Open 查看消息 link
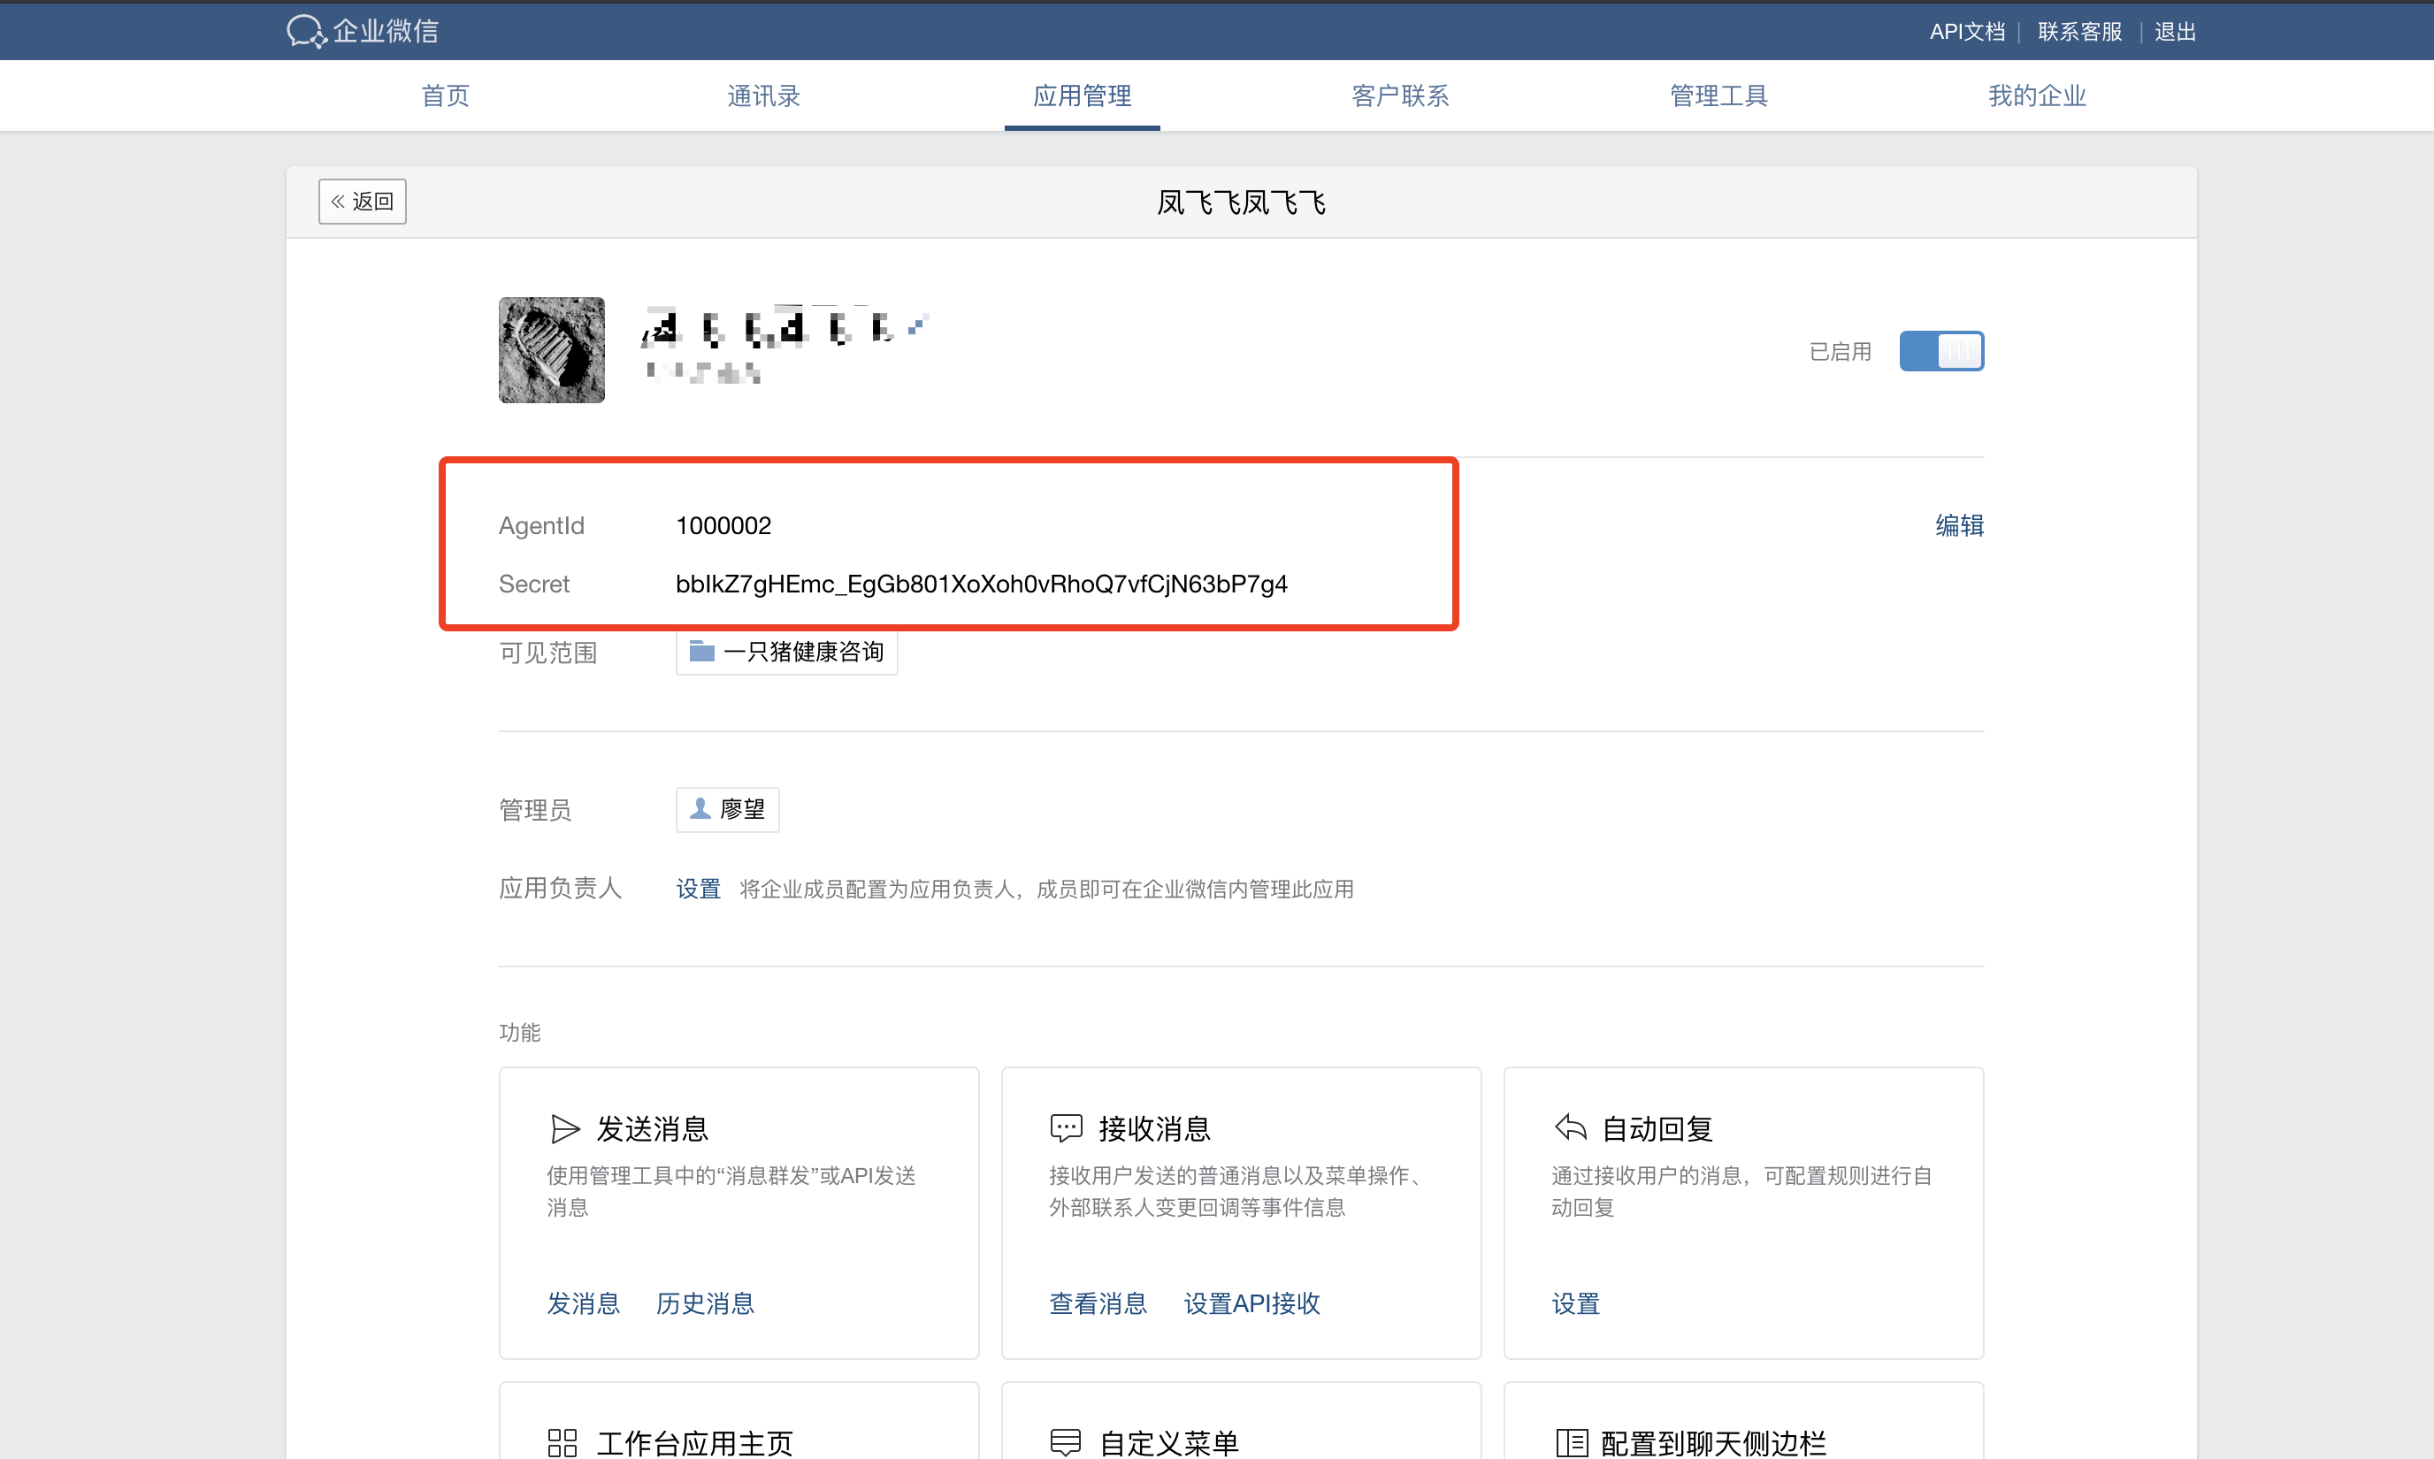Screen dimensions: 2434x1459 coord(1098,1303)
